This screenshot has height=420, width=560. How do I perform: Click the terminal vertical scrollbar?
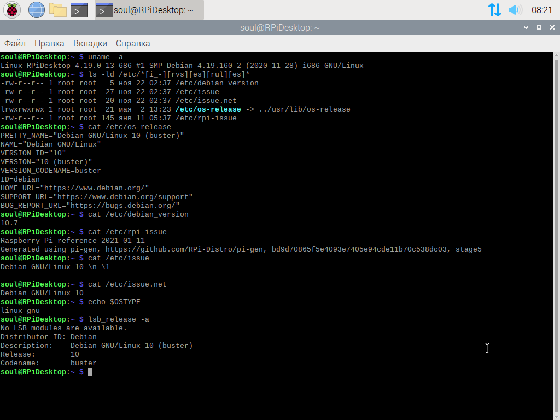pos(556,236)
